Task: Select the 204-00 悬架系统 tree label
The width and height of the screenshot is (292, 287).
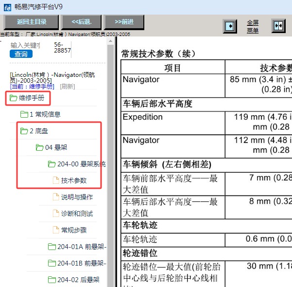Action: click(81, 164)
